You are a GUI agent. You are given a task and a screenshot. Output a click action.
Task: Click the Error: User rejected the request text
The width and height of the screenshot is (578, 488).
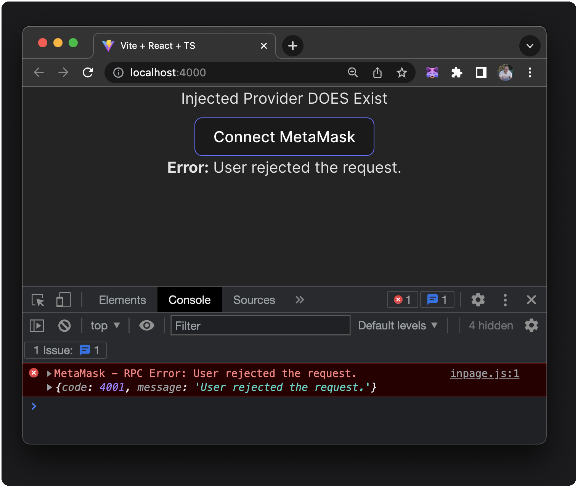click(x=284, y=168)
